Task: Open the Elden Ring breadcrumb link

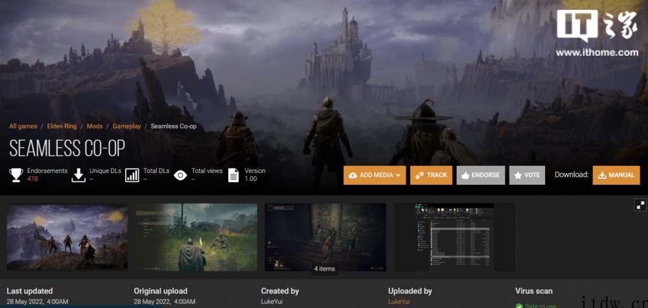Action: (x=62, y=126)
